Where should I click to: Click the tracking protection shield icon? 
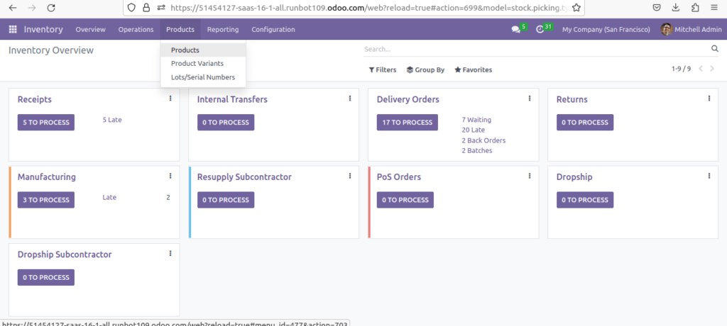pos(131,7)
